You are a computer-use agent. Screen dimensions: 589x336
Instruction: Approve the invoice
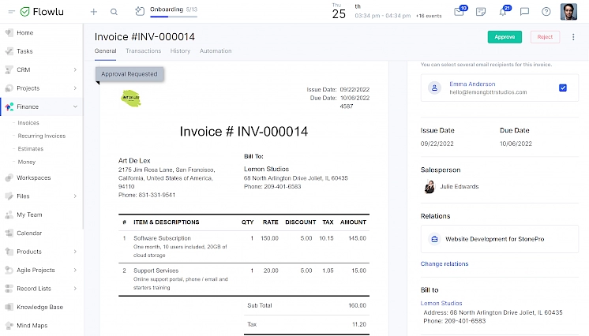[x=505, y=37]
